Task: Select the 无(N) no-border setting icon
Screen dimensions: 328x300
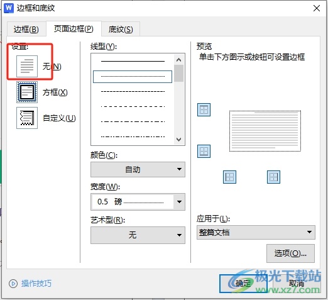Action: [27, 66]
